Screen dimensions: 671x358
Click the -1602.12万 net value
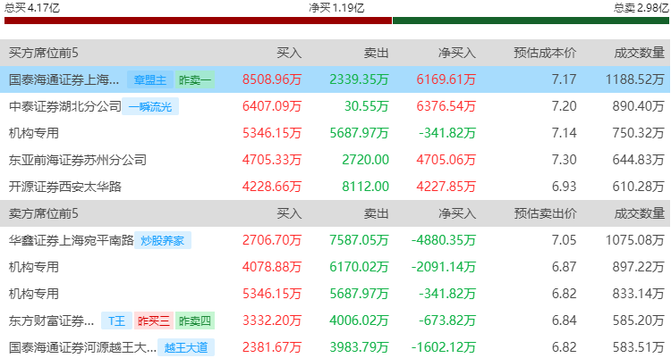point(444,347)
